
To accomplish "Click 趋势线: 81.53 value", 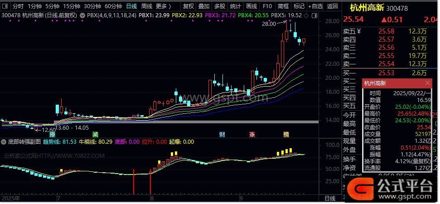I will [x=59, y=142].
